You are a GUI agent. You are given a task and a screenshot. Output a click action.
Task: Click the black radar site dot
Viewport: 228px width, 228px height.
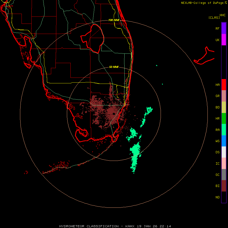pos(114,114)
